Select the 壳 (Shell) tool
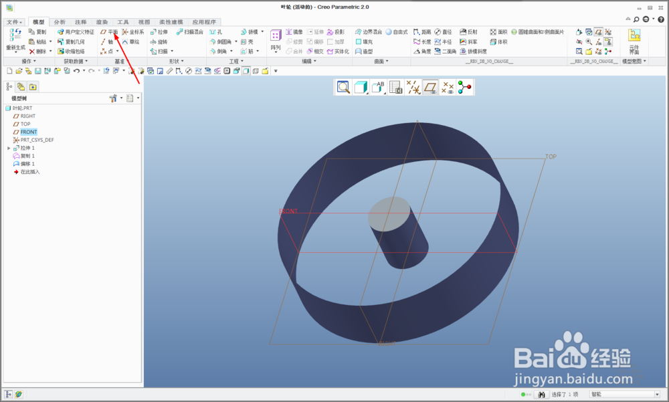 click(x=247, y=42)
